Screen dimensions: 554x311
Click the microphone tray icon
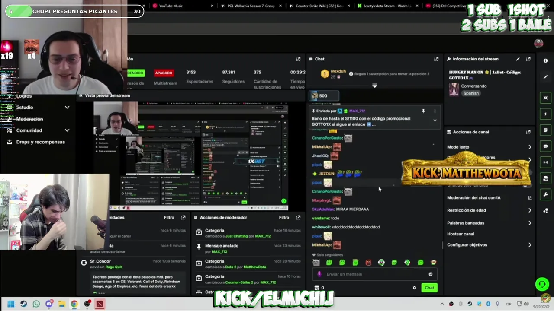498,304
